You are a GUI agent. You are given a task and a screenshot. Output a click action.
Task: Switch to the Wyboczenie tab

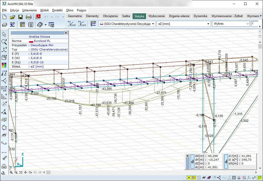(156, 16)
